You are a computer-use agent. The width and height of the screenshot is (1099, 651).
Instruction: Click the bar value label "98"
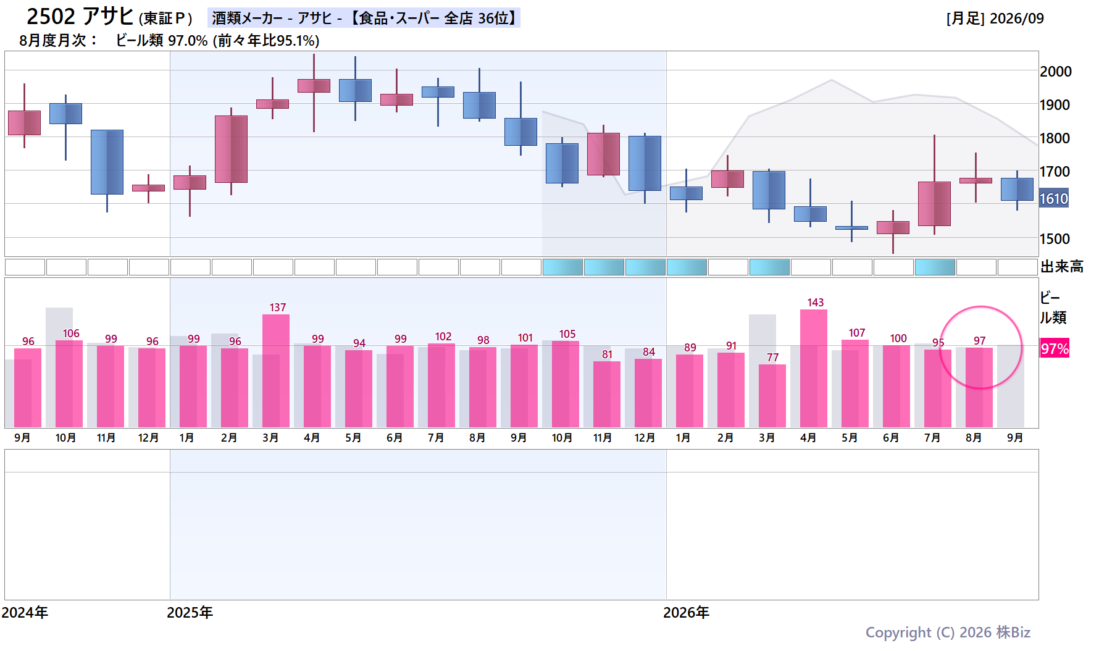tap(483, 340)
